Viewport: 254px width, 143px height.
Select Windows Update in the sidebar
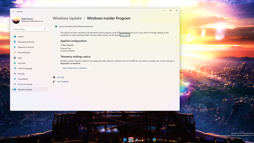coord(30,90)
